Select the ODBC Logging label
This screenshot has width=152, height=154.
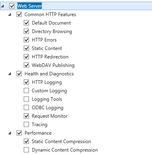pyautogui.click(x=47, y=108)
